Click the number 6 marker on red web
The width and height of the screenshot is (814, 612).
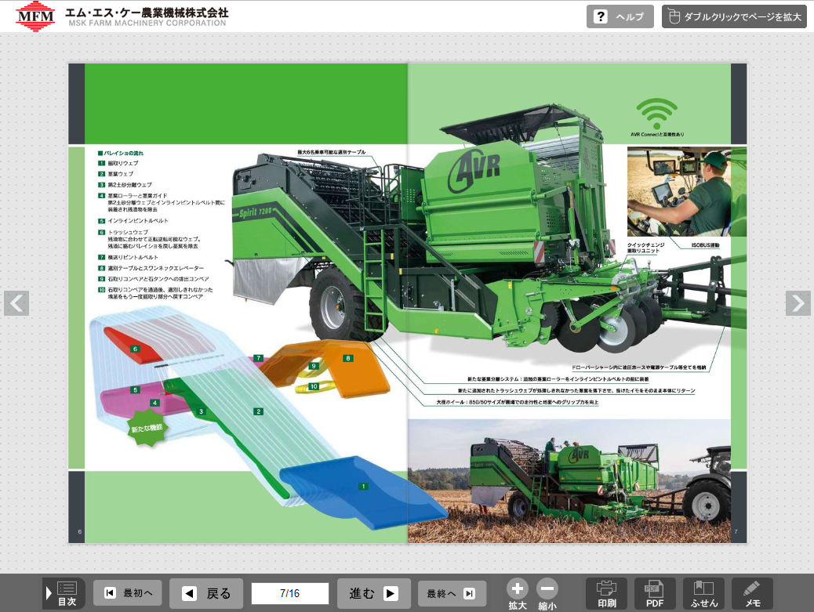[x=136, y=349]
